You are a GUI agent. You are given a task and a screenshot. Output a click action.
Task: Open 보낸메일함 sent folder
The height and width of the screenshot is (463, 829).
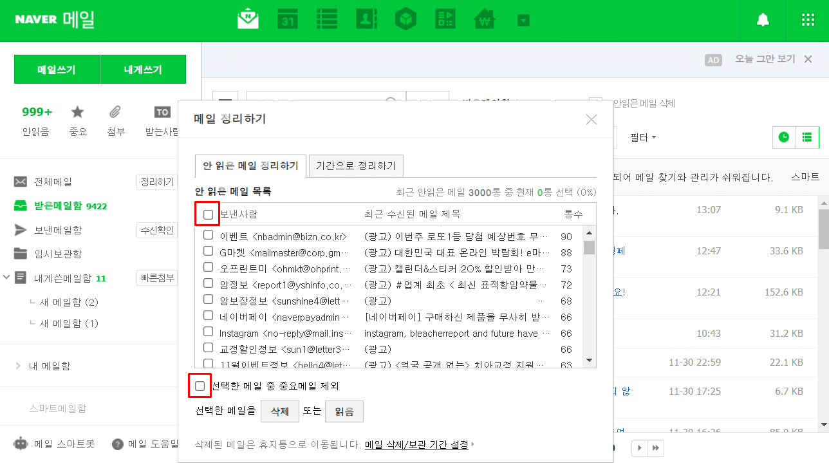click(x=58, y=230)
